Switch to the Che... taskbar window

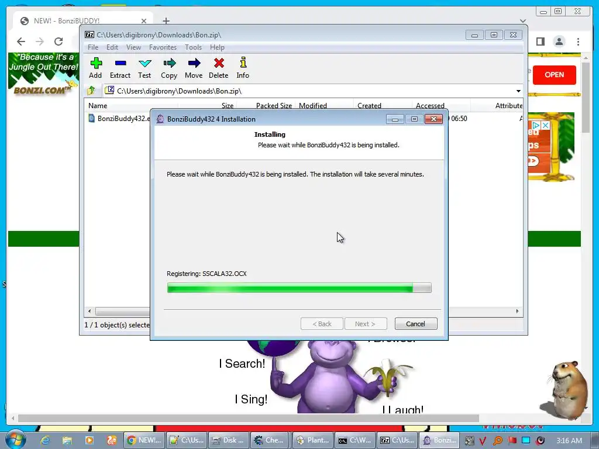(x=270, y=440)
